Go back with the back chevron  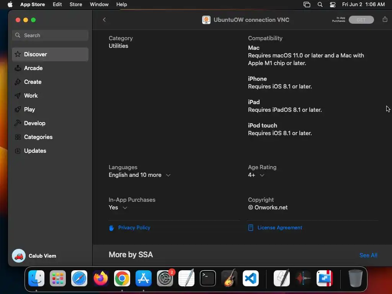[104, 20]
